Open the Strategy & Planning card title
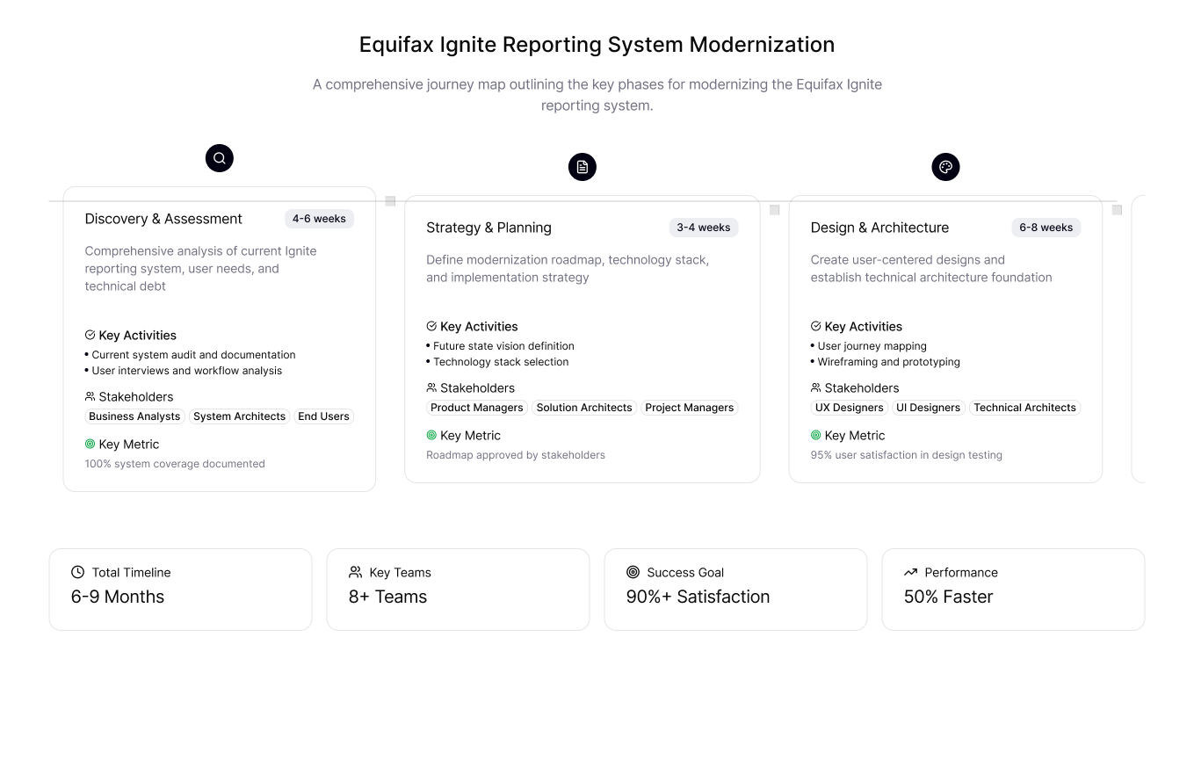This screenshot has height=760, width=1194. pyautogui.click(x=488, y=228)
